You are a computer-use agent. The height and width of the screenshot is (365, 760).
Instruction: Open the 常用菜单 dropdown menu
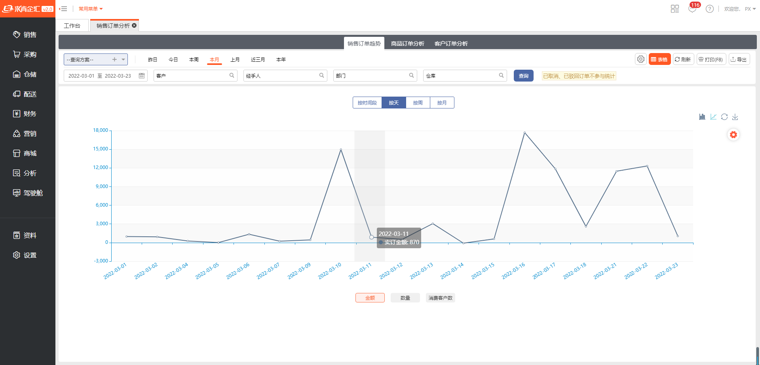[x=91, y=9]
